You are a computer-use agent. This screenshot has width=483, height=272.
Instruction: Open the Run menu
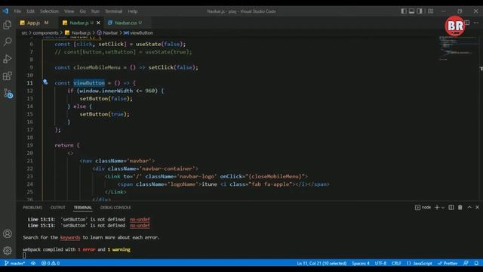coord(95,11)
